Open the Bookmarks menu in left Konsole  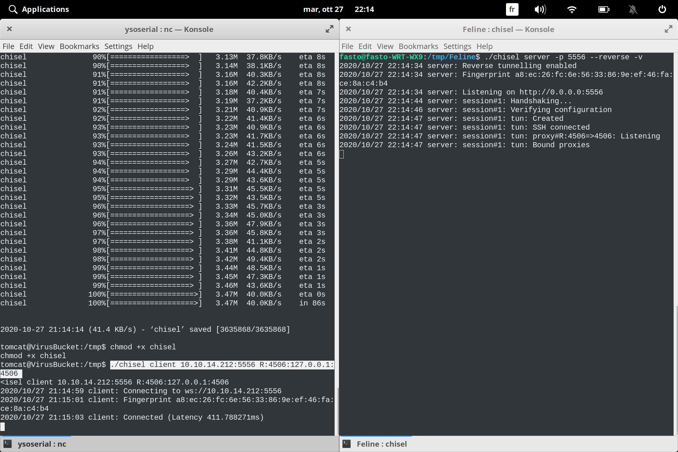click(79, 46)
